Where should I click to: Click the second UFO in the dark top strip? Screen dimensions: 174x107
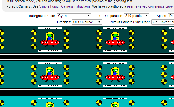115,39
